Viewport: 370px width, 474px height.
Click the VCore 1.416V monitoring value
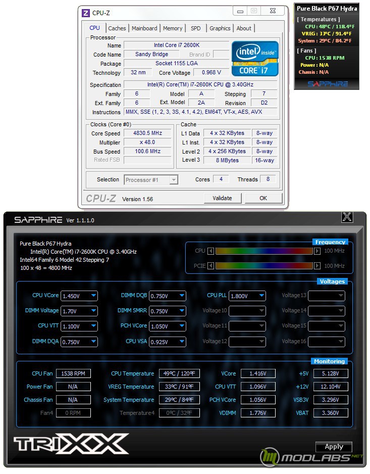coord(258,373)
